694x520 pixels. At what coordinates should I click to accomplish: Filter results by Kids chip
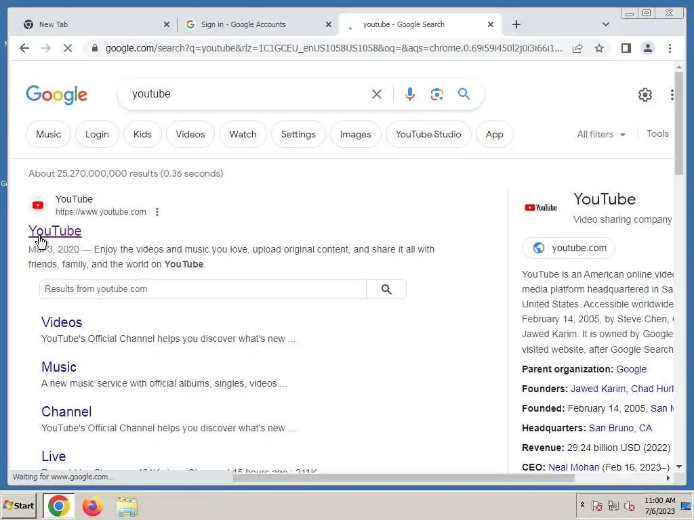142,135
